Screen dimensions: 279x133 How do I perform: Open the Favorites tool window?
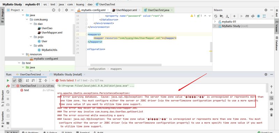click(2, 119)
